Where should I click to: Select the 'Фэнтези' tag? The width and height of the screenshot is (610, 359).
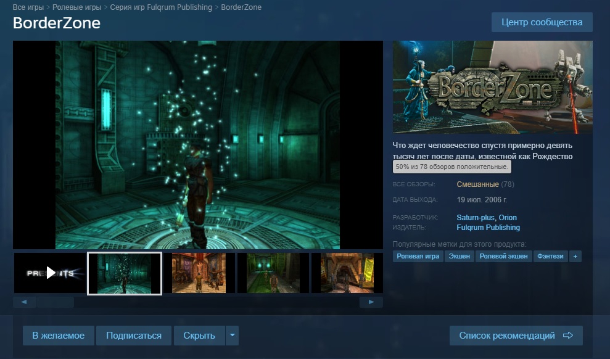coord(550,257)
